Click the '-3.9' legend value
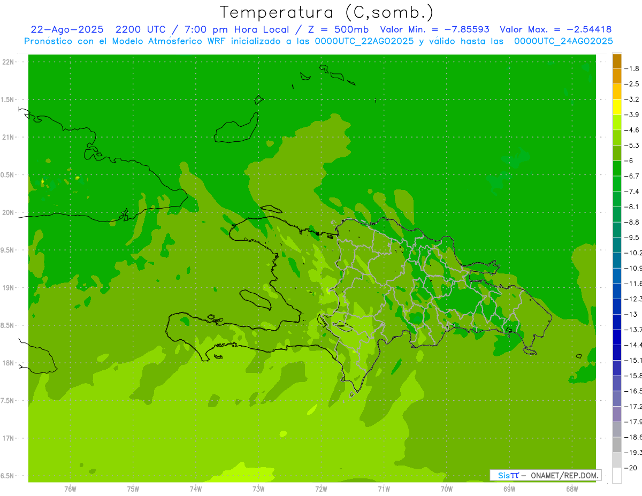 pyautogui.click(x=632, y=115)
